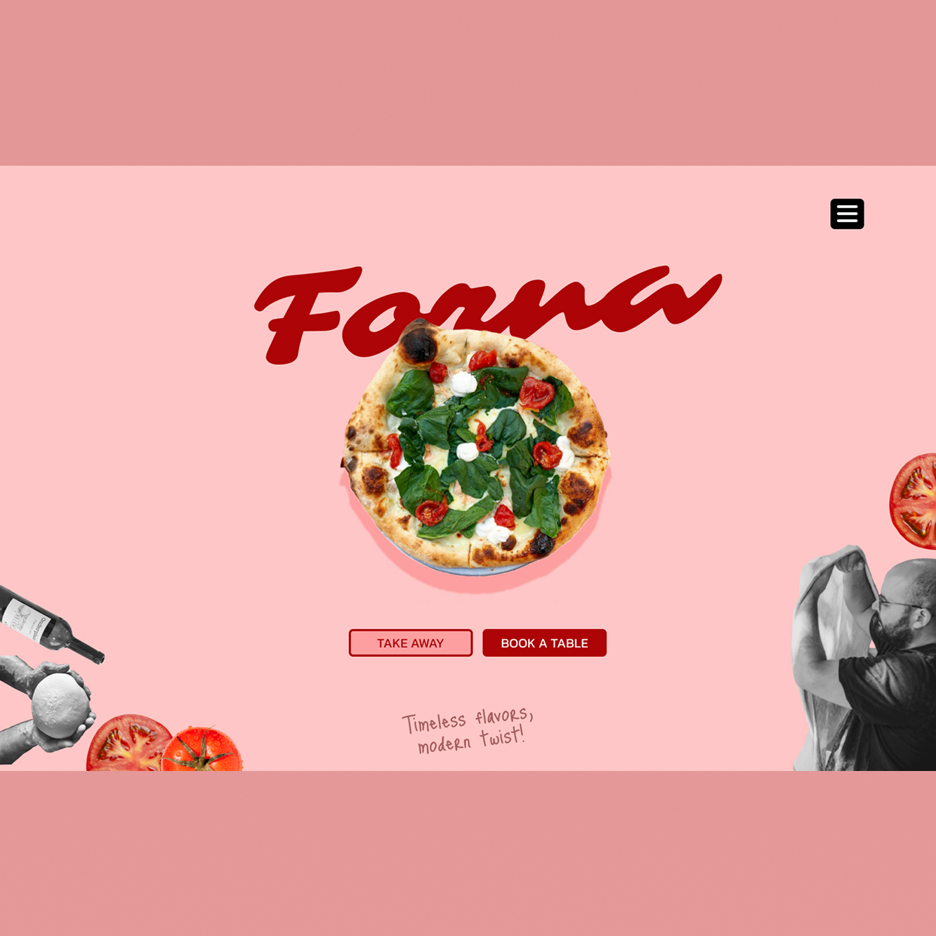The width and height of the screenshot is (936, 936).
Task: Click the "Timeless flavors, modern twist!" tagline
Action: pyautogui.click(x=468, y=730)
